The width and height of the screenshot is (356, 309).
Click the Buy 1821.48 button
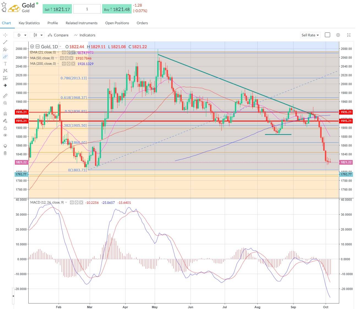(117, 9)
